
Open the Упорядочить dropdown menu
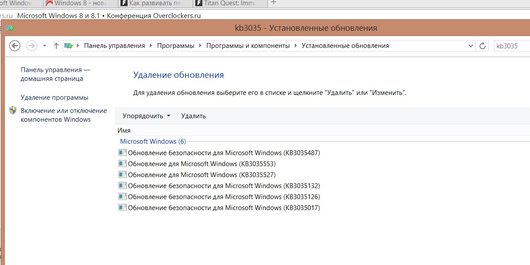click(x=146, y=116)
